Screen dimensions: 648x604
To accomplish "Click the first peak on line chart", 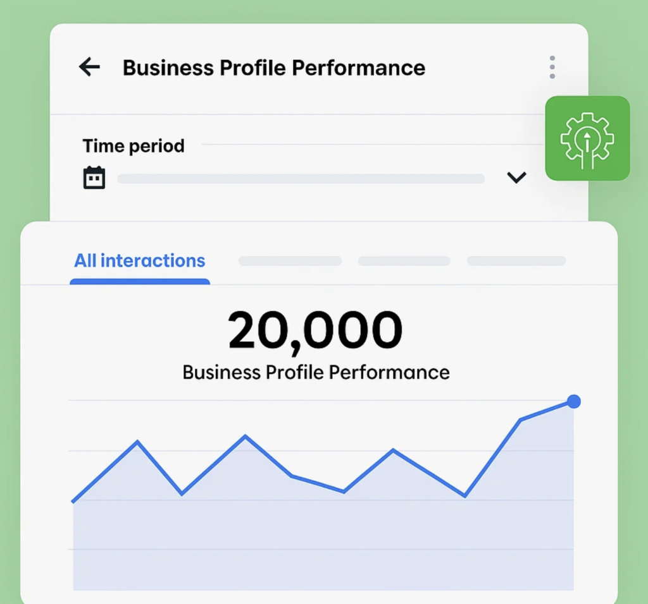I will coord(137,442).
